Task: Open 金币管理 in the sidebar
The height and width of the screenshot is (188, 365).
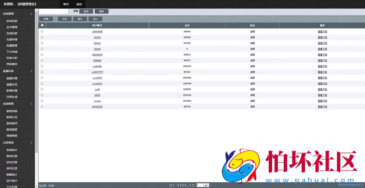Action: (12, 27)
